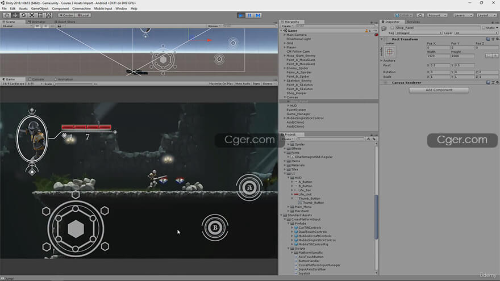This screenshot has width=500, height=281.
Task: Stop play mode with Play button
Action: 241,15
